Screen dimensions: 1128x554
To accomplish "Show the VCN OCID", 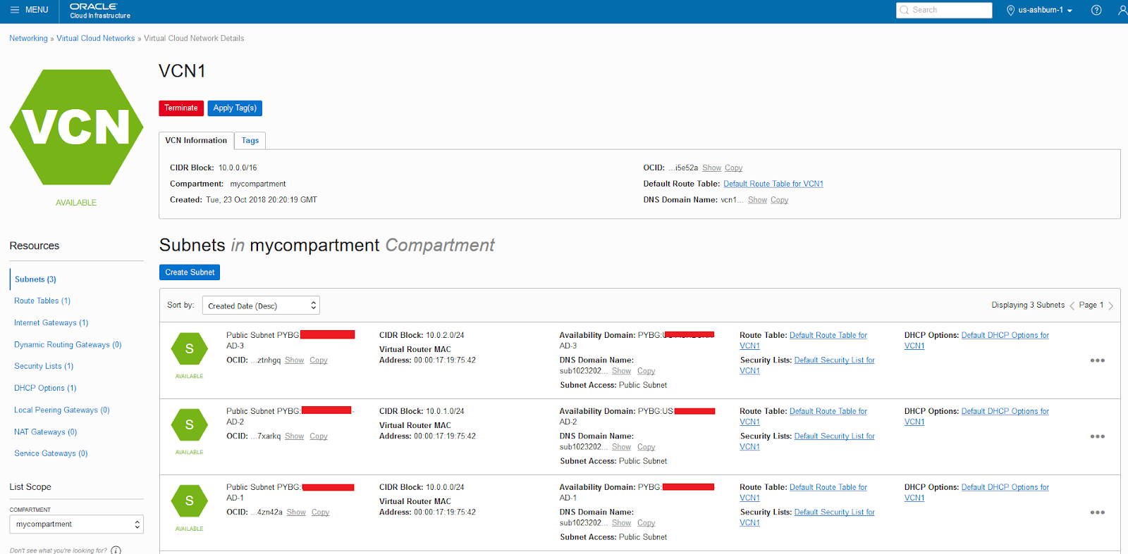I will (711, 168).
